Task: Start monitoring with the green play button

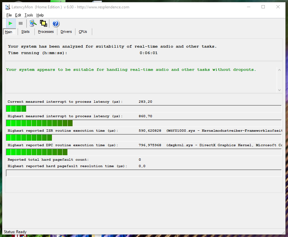Action: point(11,24)
